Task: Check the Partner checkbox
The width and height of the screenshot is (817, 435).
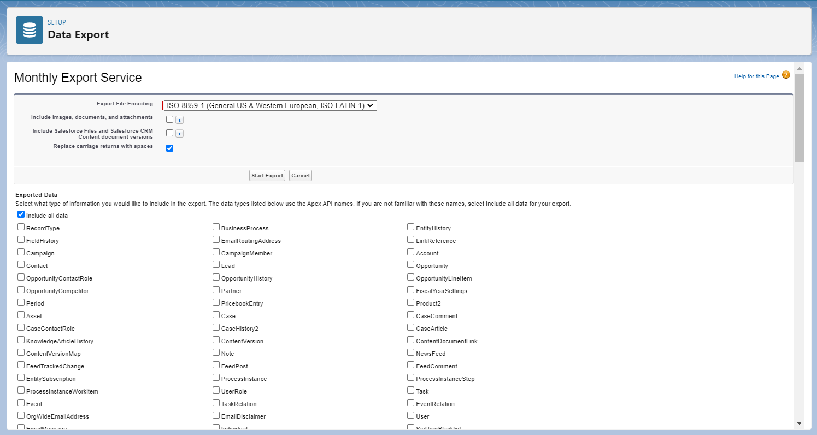Action: tap(216, 290)
